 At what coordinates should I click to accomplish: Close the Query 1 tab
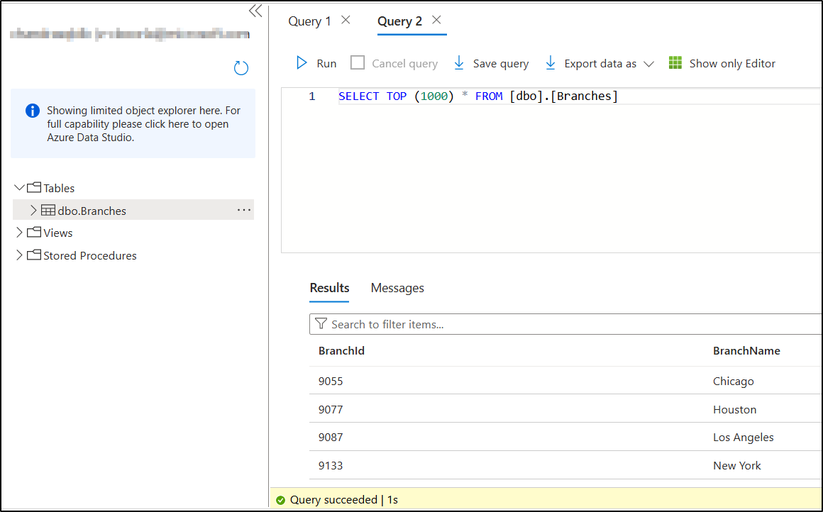[346, 20]
